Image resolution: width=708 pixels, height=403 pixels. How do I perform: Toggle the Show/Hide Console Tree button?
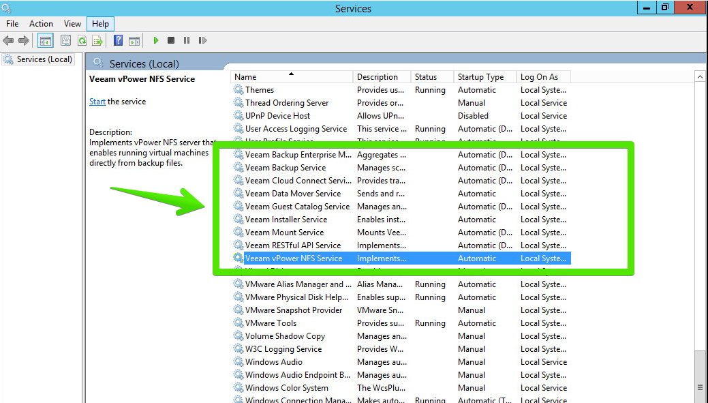(x=45, y=41)
